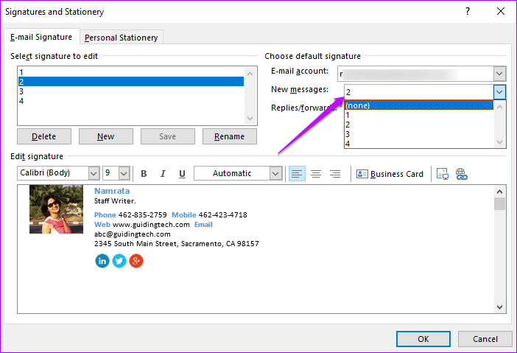
Task: Open the font size dropdown showing 9
Action: pyautogui.click(x=124, y=173)
